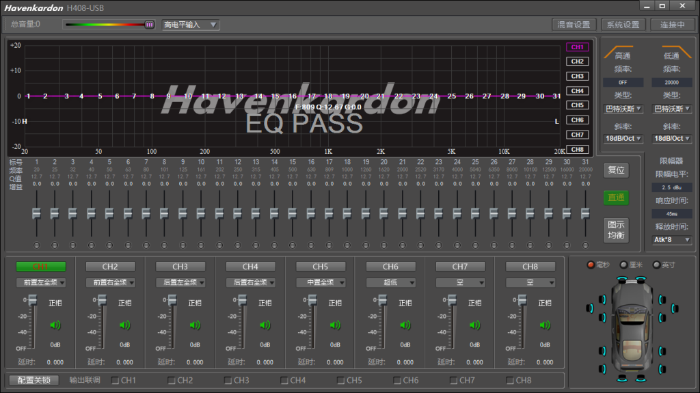
Task: Select CH2 tab beside the EQ graph
Action: 577,62
